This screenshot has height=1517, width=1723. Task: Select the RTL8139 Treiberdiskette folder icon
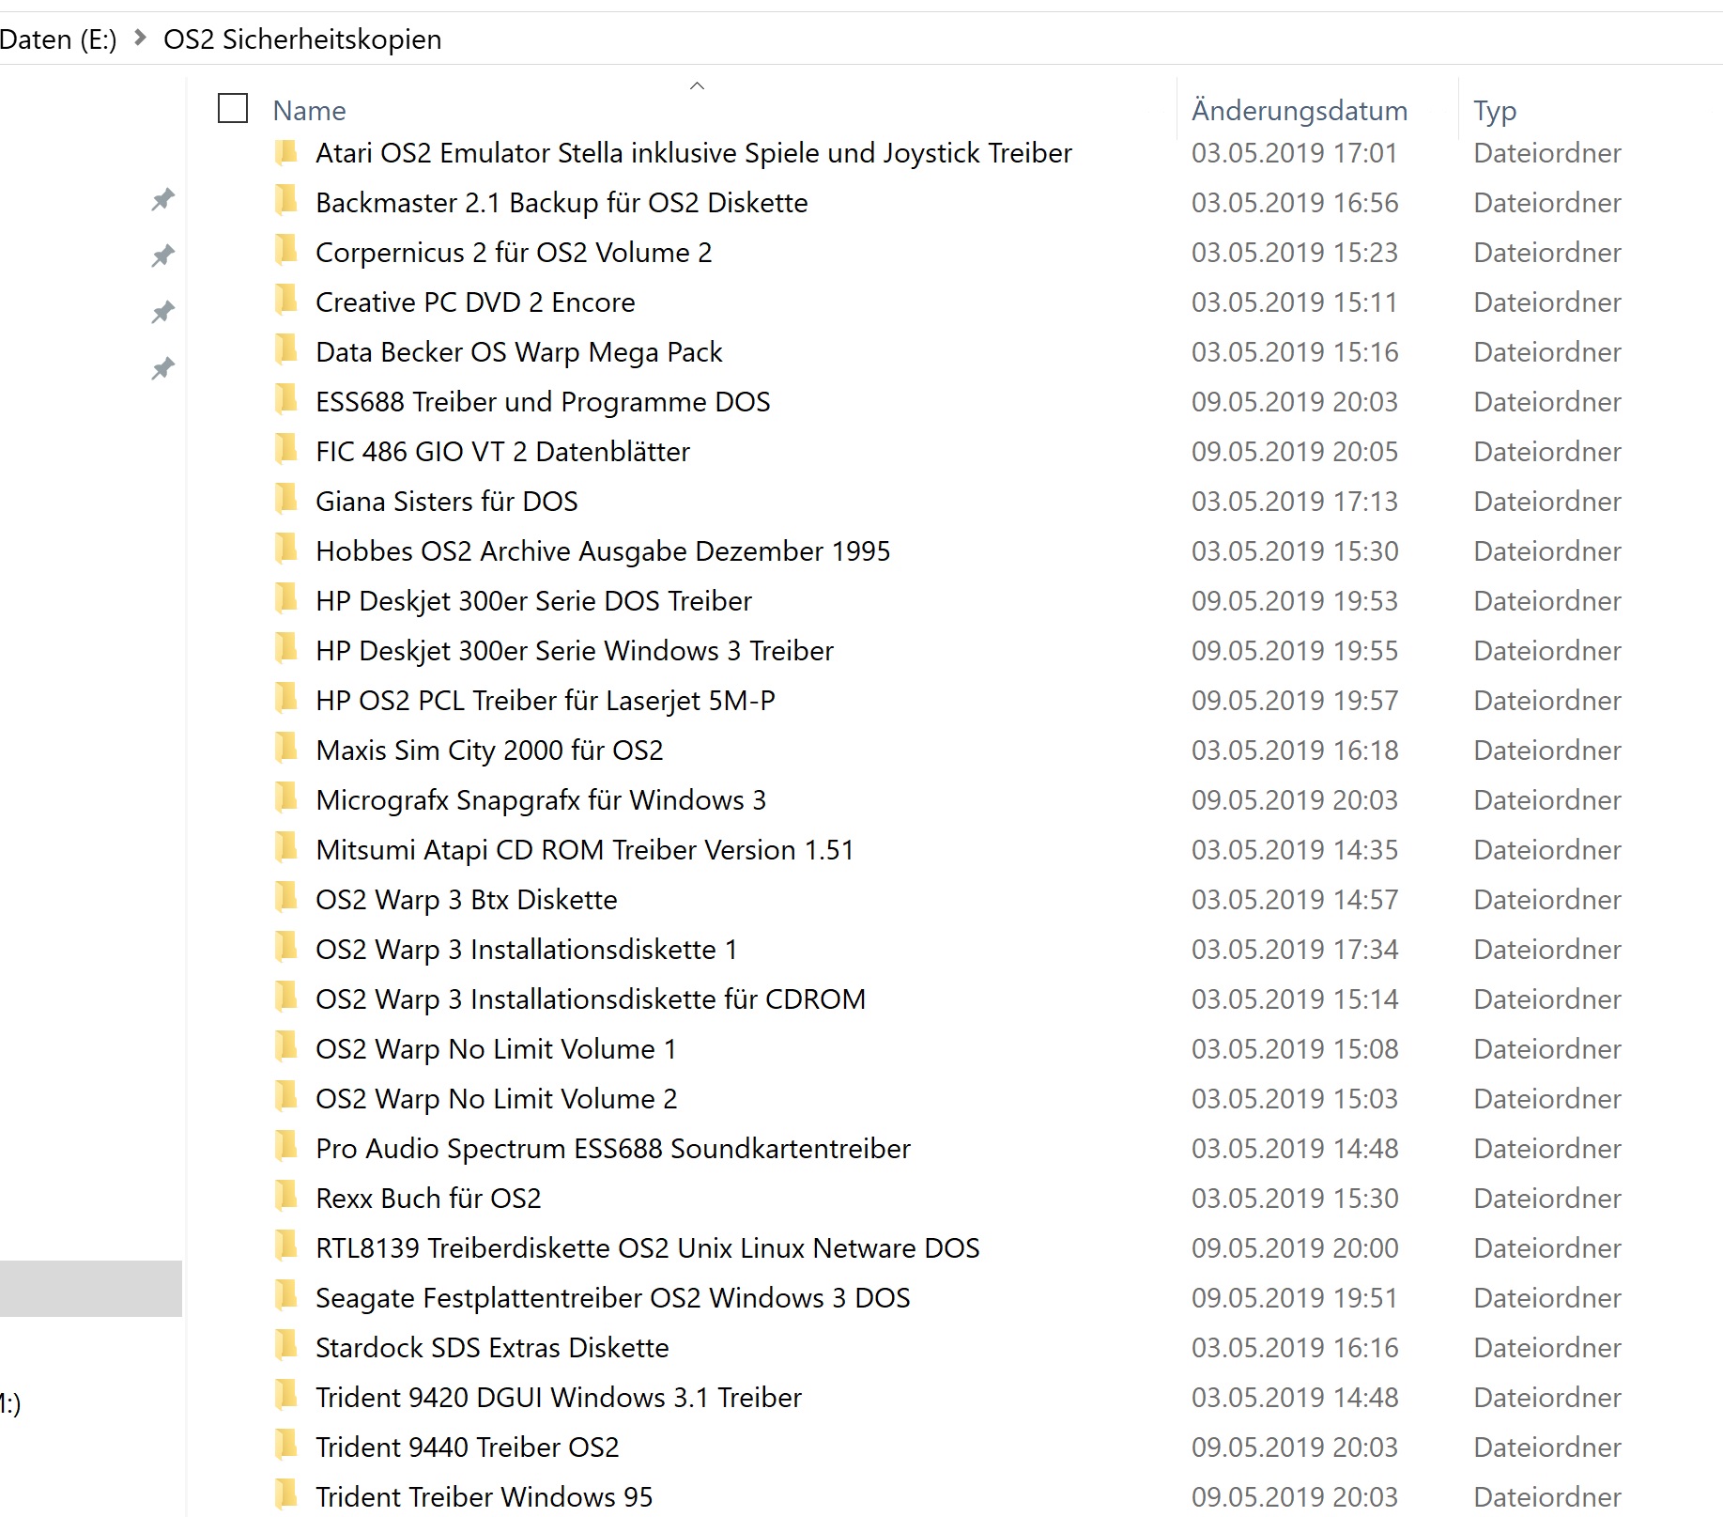[286, 1247]
